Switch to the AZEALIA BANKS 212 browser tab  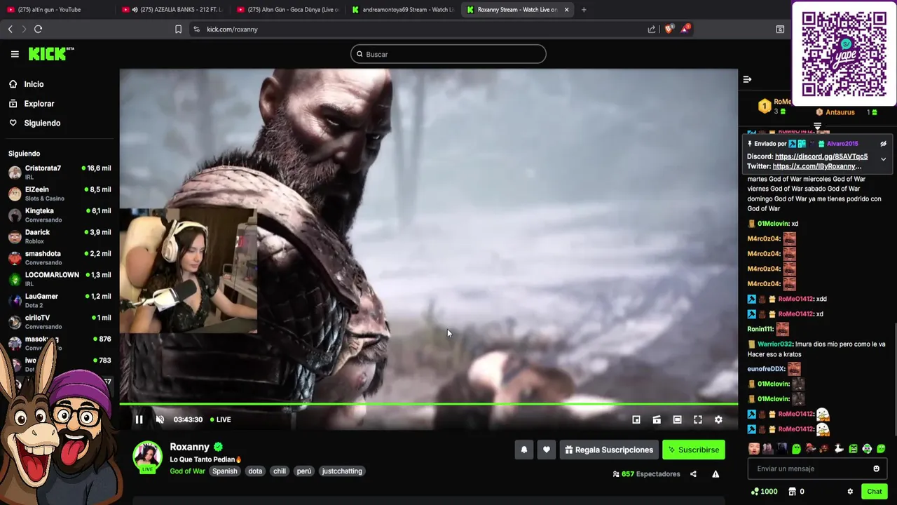click(x=172, y=10)
